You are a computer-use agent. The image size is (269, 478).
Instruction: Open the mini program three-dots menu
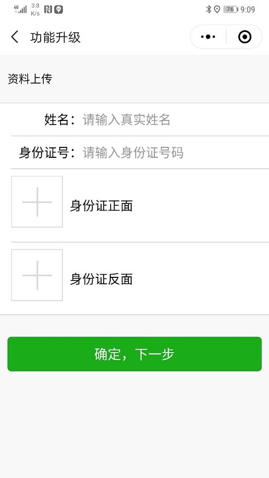pos(208,37)
